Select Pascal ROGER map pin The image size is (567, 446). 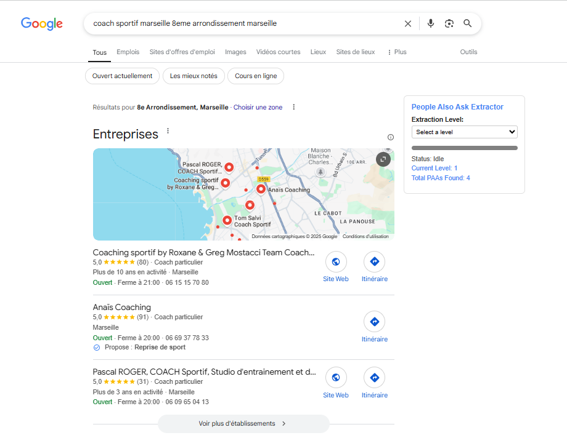coord(229,167)
